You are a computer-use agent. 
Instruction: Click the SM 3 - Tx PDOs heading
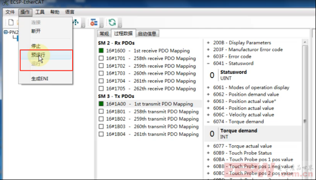(x=116, y=96)
